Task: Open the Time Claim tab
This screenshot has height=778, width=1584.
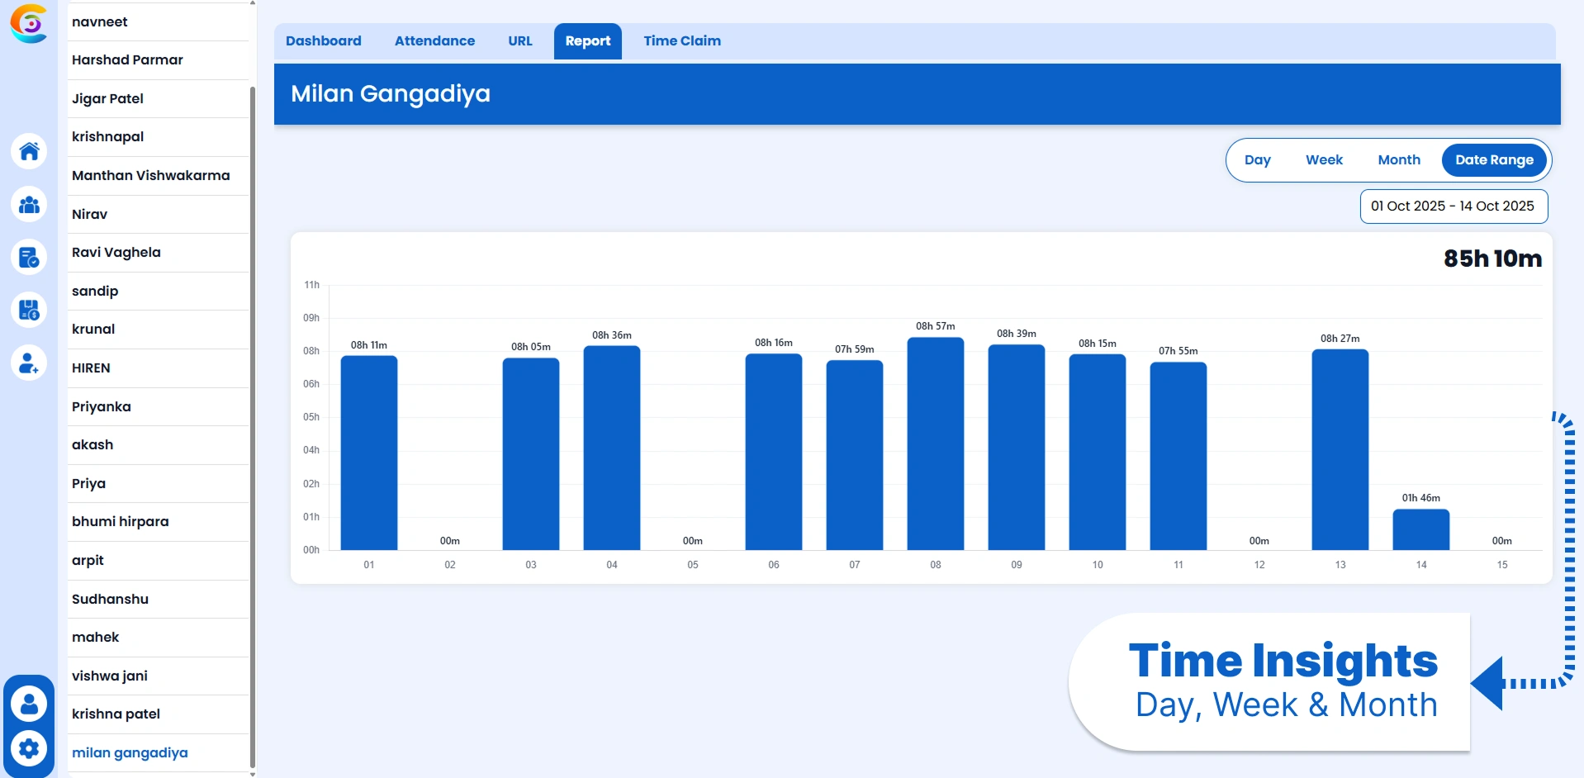Action: point(681,40)
